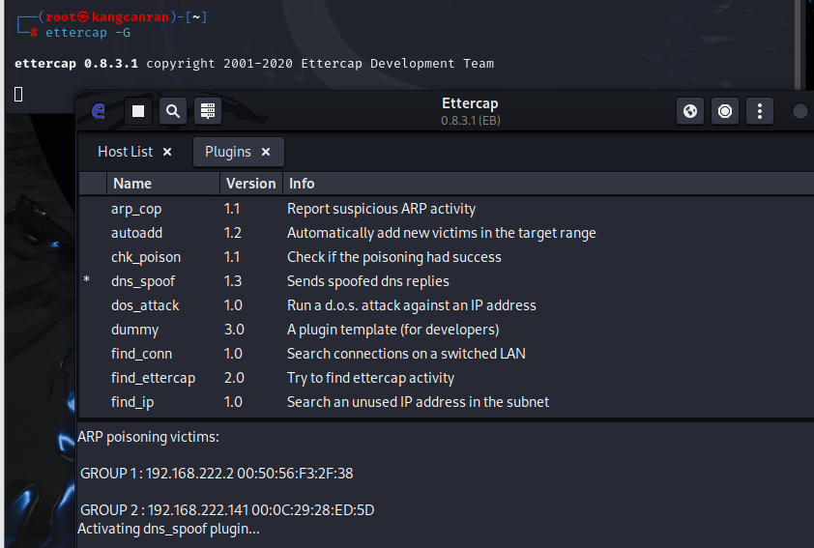
Task: Sort plugins by Name column header
Action: click(163, 184)
